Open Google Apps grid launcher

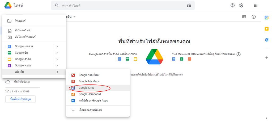pyautogui.click(x=256, y=5)
